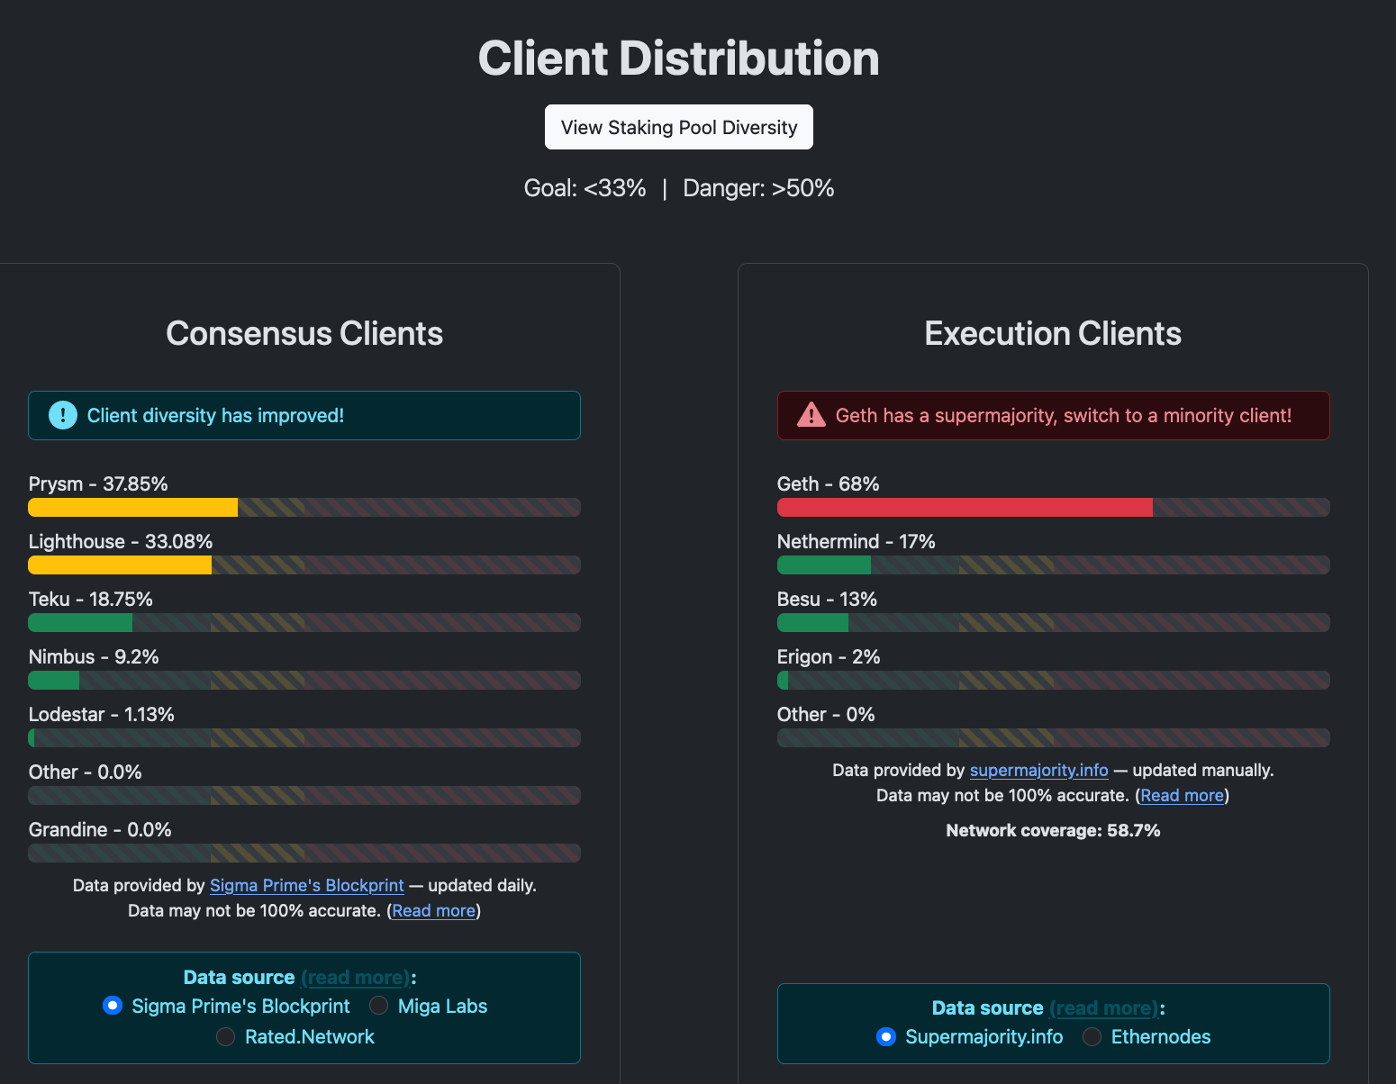Open read more link in execution Data source box
Screen dimensions: 1396x1084
click(1104, 1007)
